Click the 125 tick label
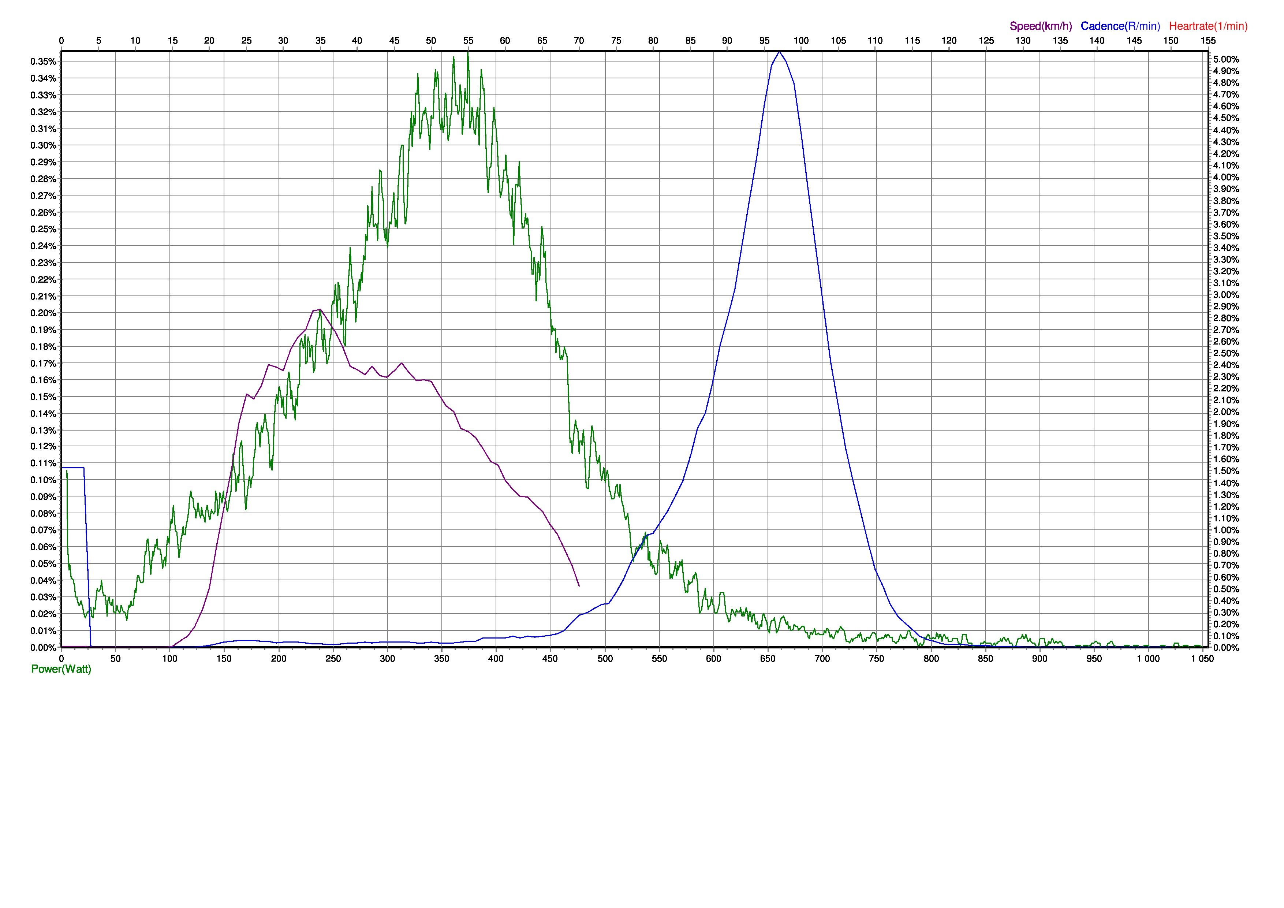 986,40
